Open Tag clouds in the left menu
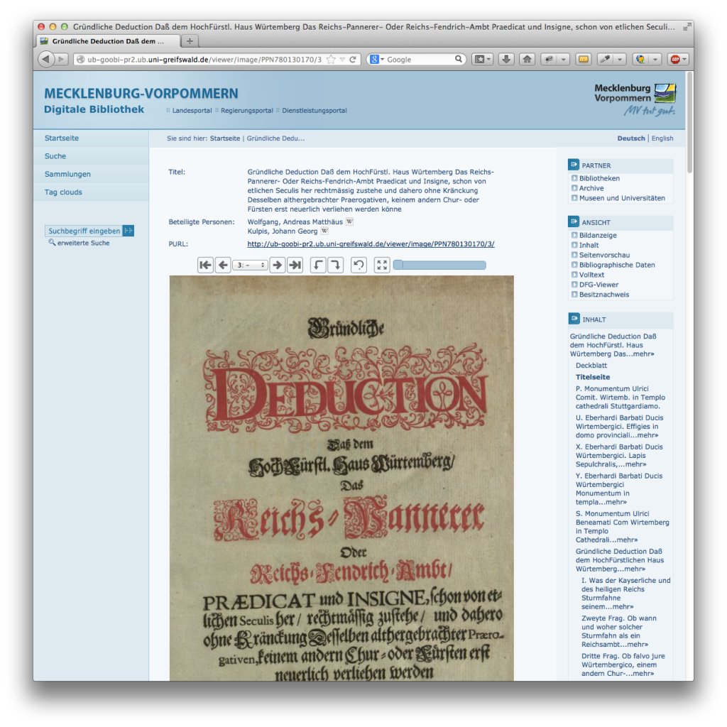 tap(63, 192)
